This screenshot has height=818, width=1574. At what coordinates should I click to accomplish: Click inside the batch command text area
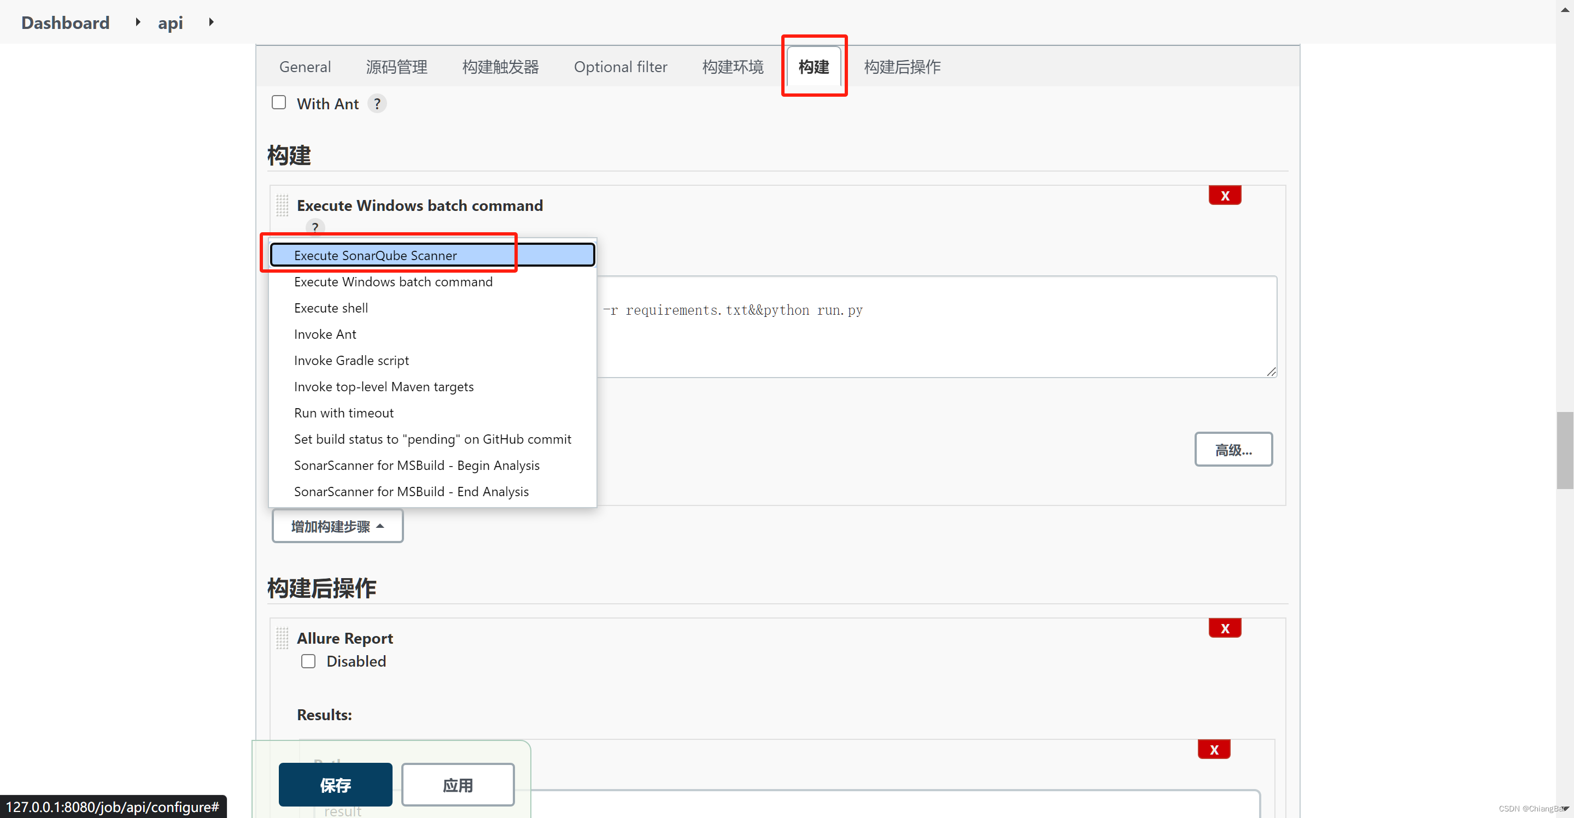[x=937, y=326]
